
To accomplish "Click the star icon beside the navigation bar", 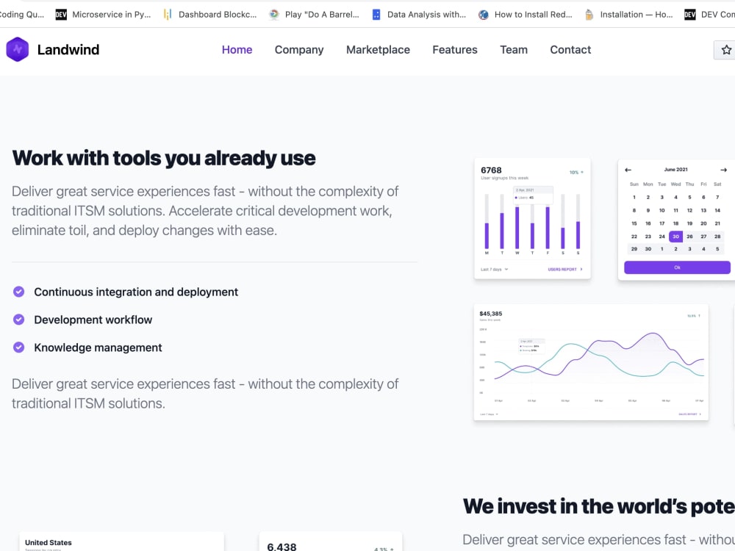I will [x=726, y=50].
